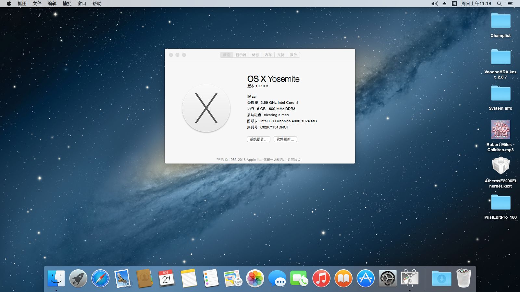The width and height of the screenshot is (520, 292).
Task: Click the iMac model label
Action: [252, 96]
